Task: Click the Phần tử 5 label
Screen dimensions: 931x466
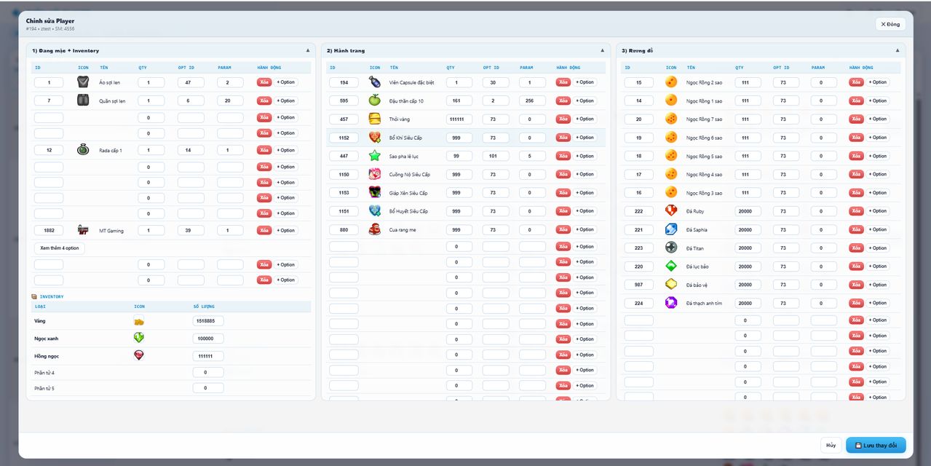Action: tap(44, 389)
